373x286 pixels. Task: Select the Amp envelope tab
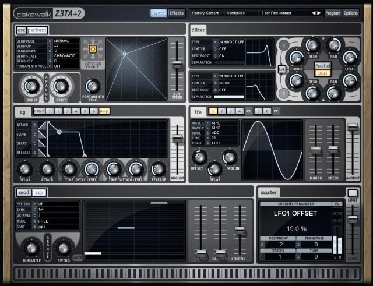(x=104, y=111)
